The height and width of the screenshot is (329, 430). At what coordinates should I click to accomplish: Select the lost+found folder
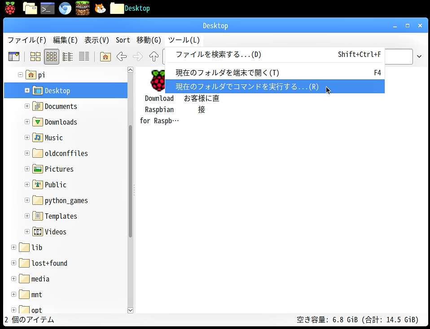click(43, 263)
